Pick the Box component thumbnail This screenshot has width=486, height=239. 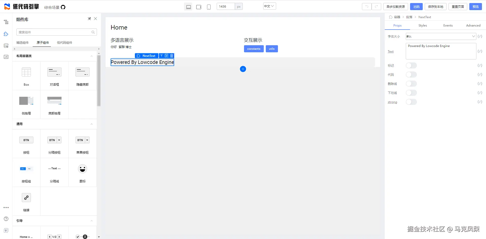[x=26, y=76]
